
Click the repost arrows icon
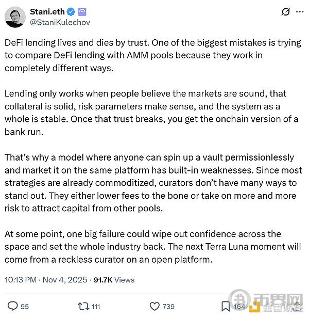[81, 306]
